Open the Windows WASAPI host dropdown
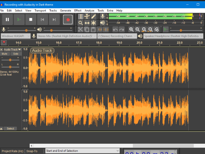 [x=16, y=36]
